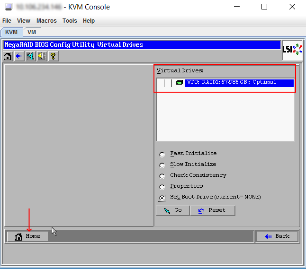Click the green virtual drive icon

pos(180,82)
